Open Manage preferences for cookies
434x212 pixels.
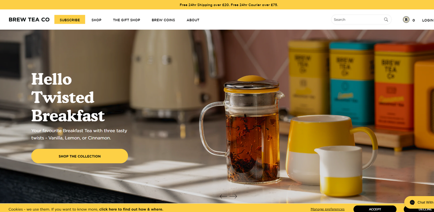(327, 209)
